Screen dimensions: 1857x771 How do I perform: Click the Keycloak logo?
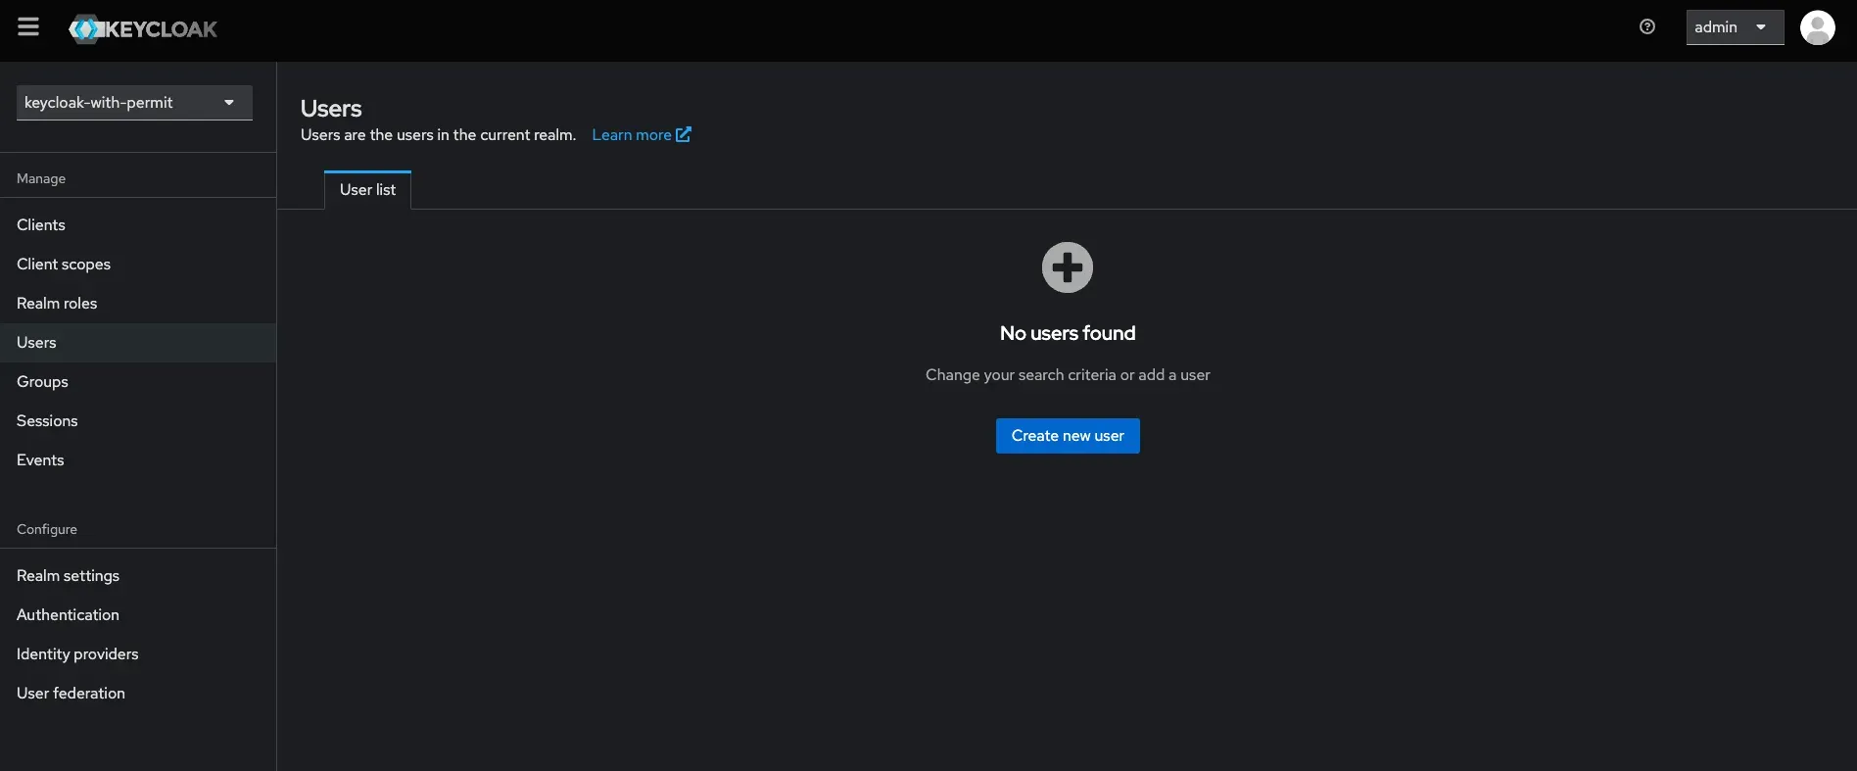(x=143, y=29)
